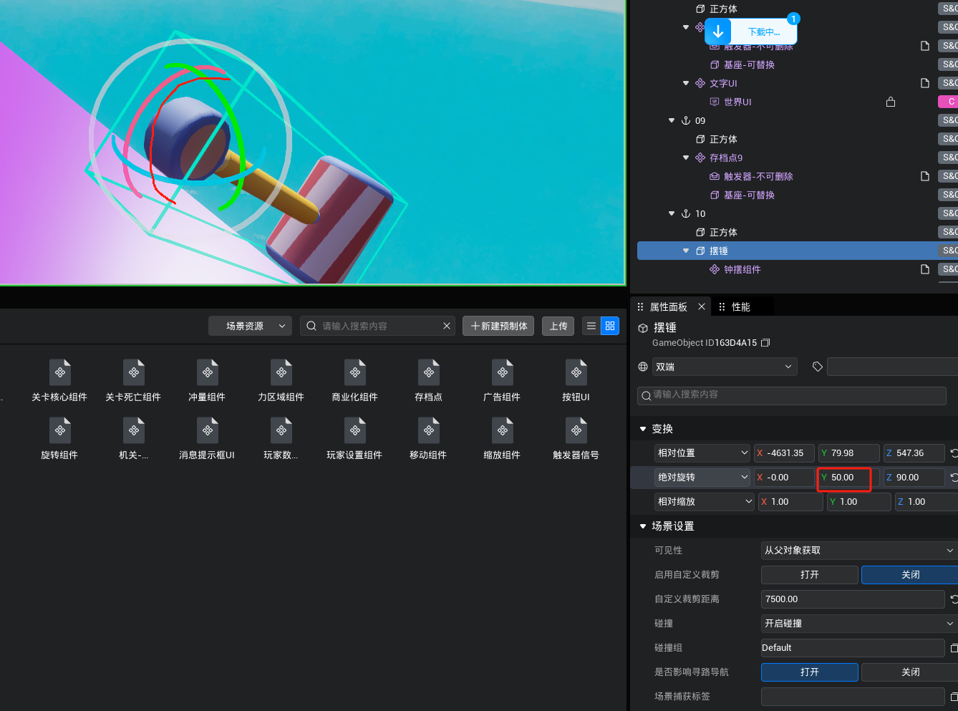The image size is (958, 711).
Task: Select the 按钮UI asset icon
Action: click(576, 372)
